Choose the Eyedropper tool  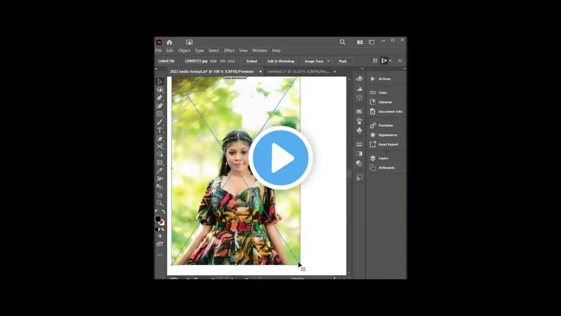tap(160, 171)
